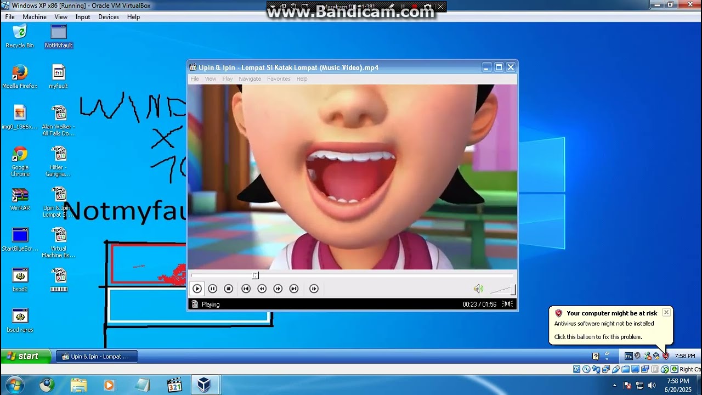Click the Upin & Ipin XP taskbar button
This screenshot has height=395, width=702.
tap(97, 357)
